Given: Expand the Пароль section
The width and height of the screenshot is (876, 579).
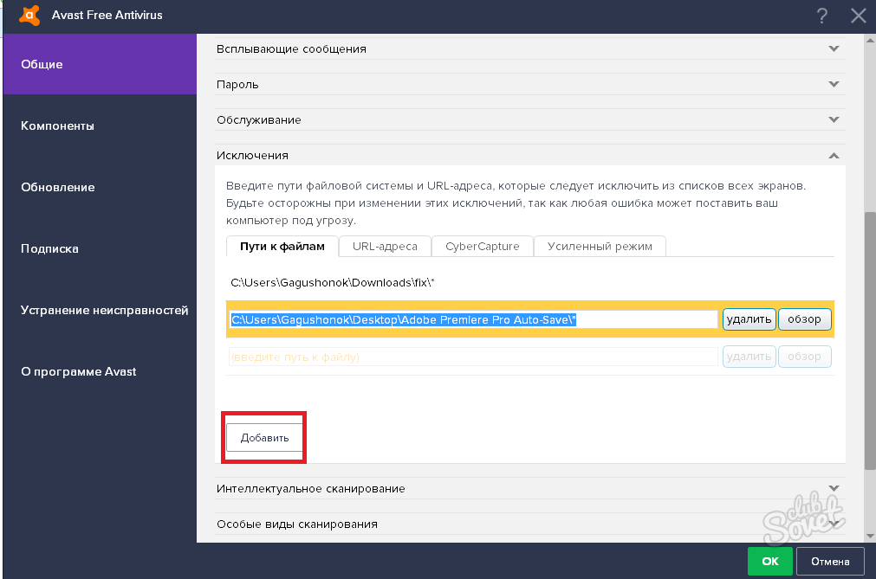Looking at the screenshot, I should point(834,84).
